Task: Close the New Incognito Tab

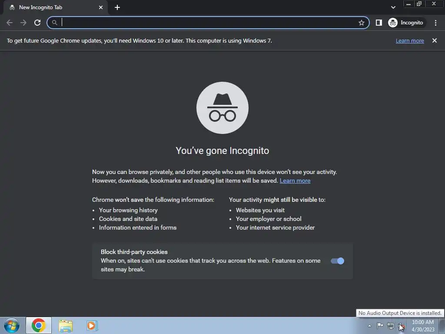Action: (101, 7)
